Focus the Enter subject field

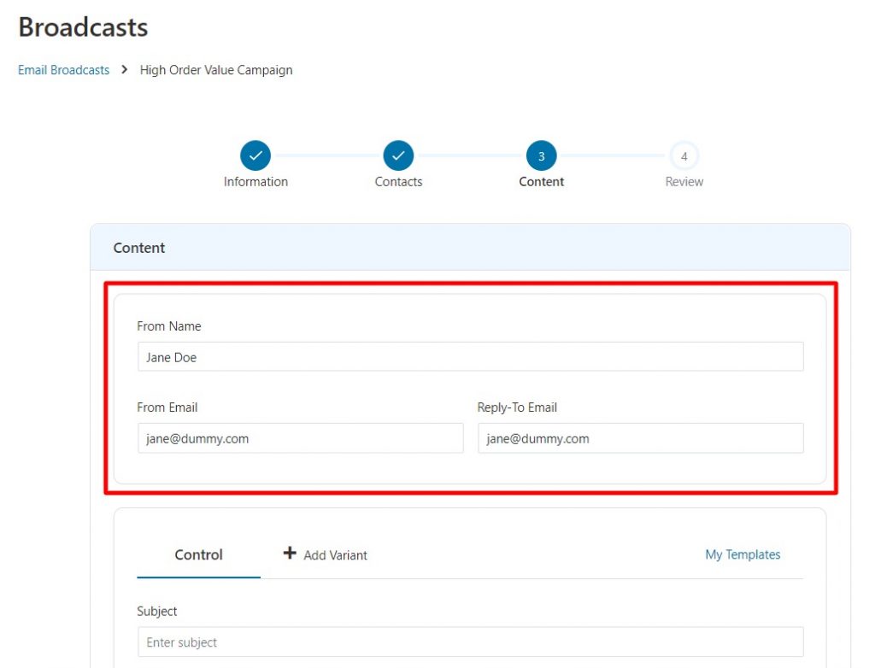click(x=471, y=642)
